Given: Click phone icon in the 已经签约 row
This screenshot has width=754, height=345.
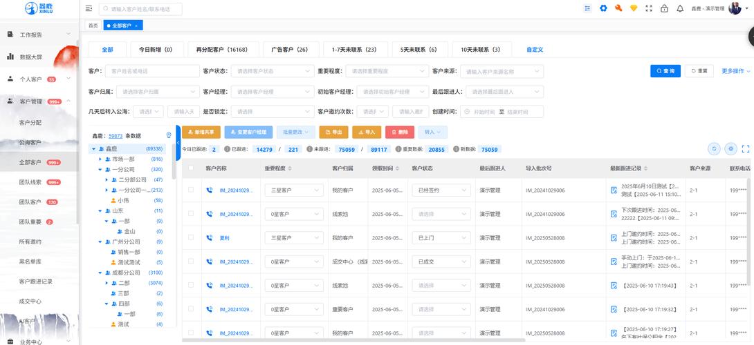Looking at the screenshot, I should [209, 190].
